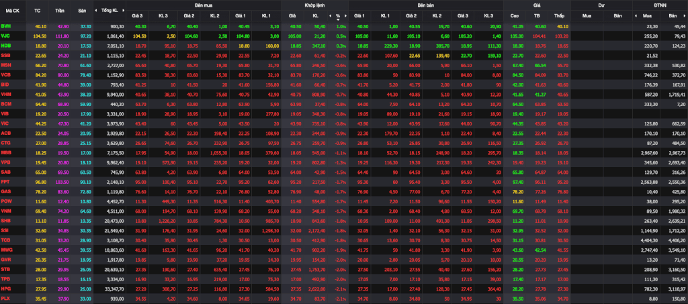Screen dimensions: 688x304
Task: Open the SSB stock symbol
Action: 6,55
